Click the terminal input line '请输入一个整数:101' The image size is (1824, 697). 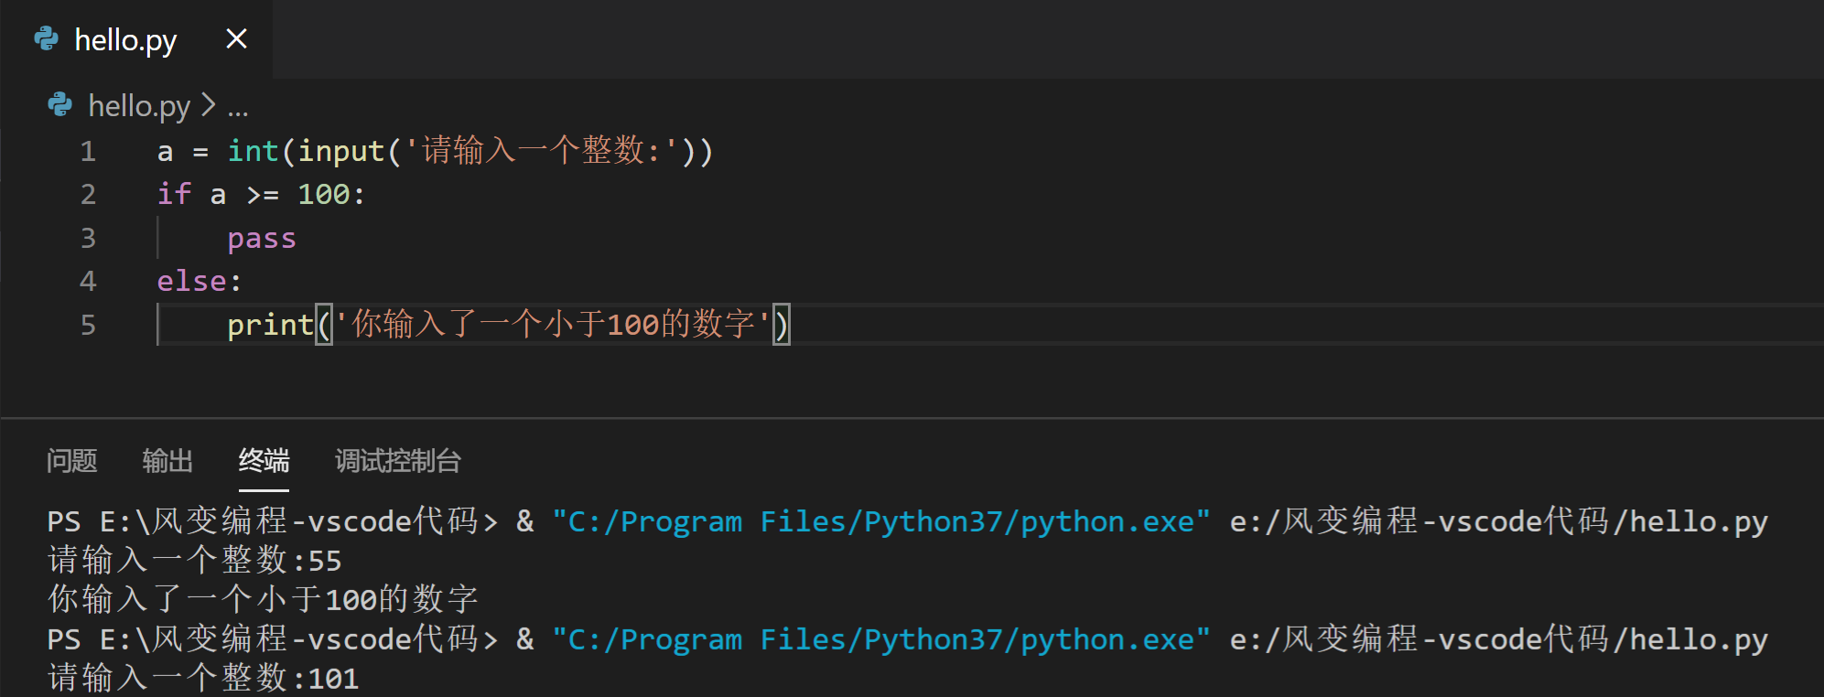coord(203,678)
